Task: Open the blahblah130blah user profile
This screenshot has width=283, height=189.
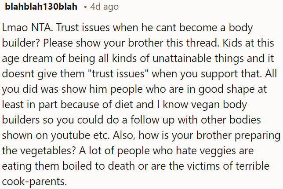Action: pyautogui.click(x=41, y=7)
